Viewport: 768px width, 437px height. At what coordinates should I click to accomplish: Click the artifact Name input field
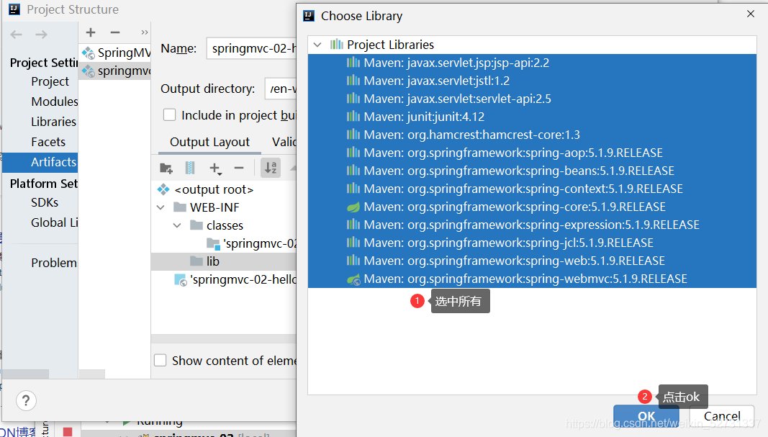click(252, 48)
